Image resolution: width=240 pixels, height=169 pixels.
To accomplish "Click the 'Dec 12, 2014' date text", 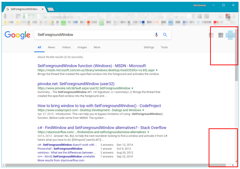I will 125,145.
